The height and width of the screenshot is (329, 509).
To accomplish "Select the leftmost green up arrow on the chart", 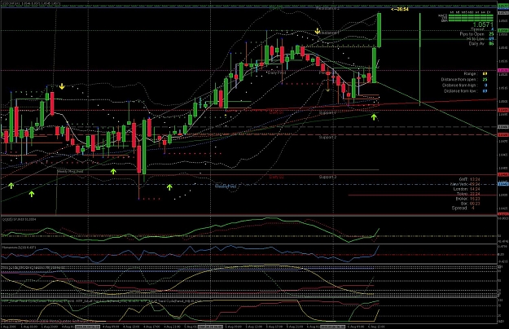I will (x=11, y=186).
